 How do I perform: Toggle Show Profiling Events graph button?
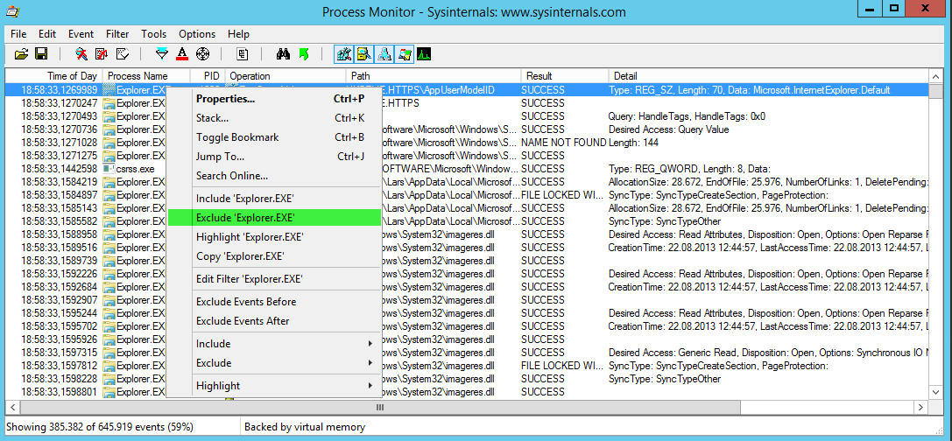click(x=424, y=54)
